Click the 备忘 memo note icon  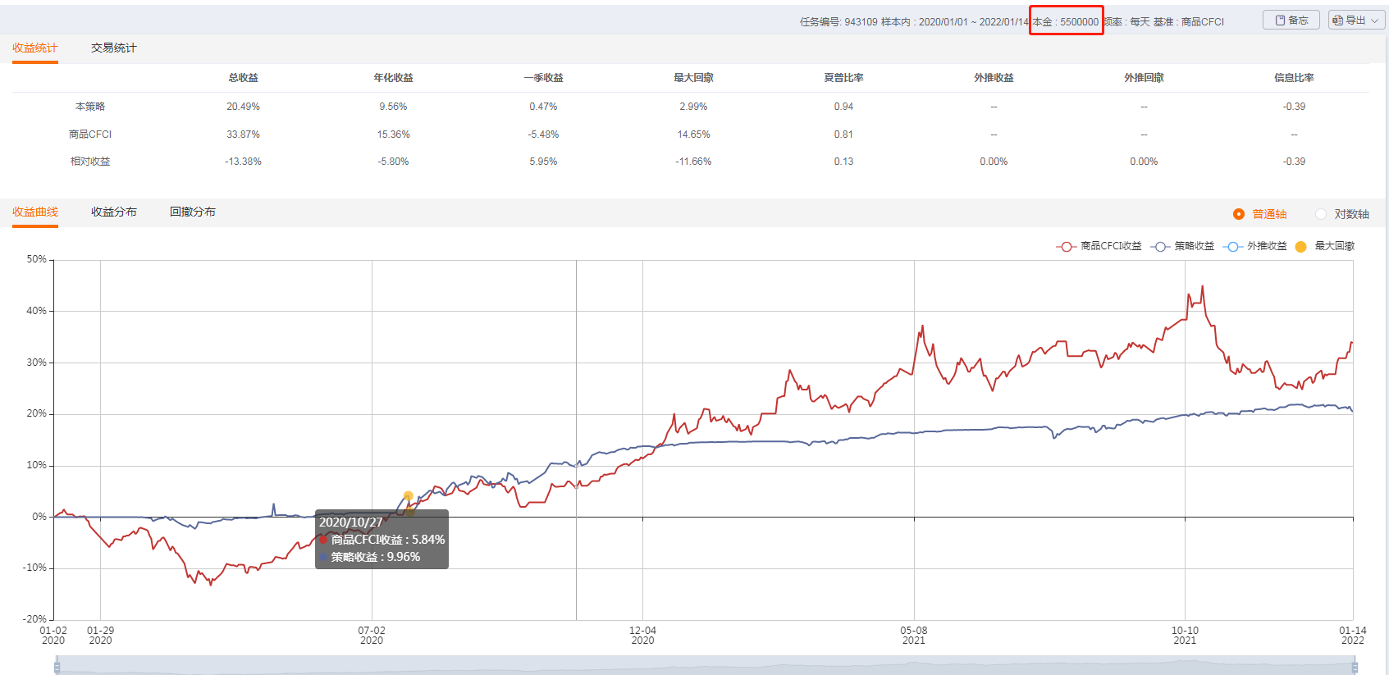point(1280,21)
